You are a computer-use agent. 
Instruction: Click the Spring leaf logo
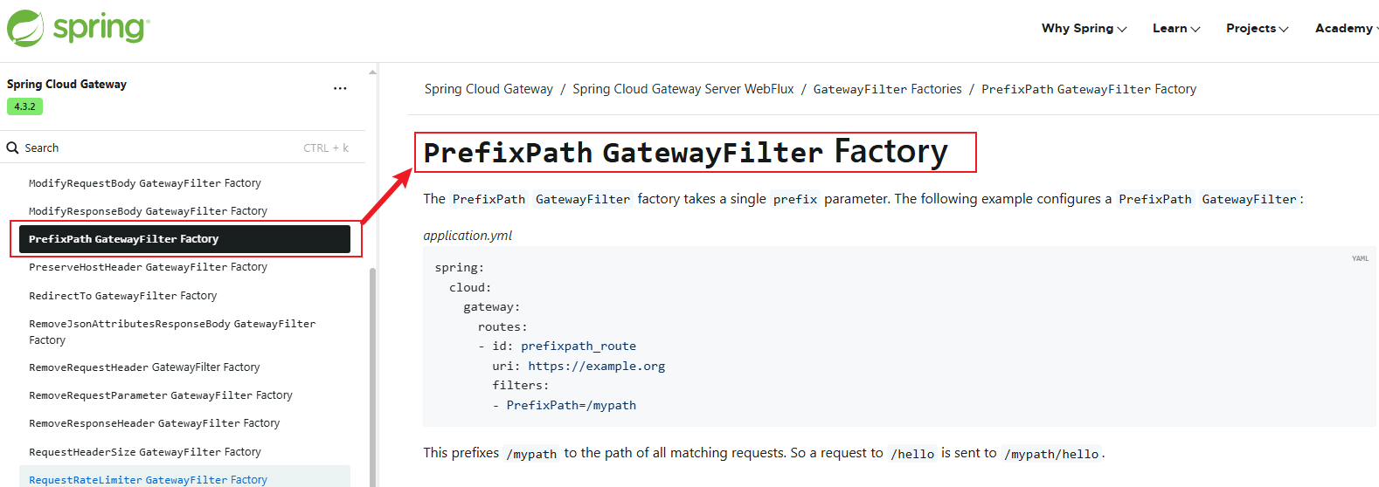(25, 28)
